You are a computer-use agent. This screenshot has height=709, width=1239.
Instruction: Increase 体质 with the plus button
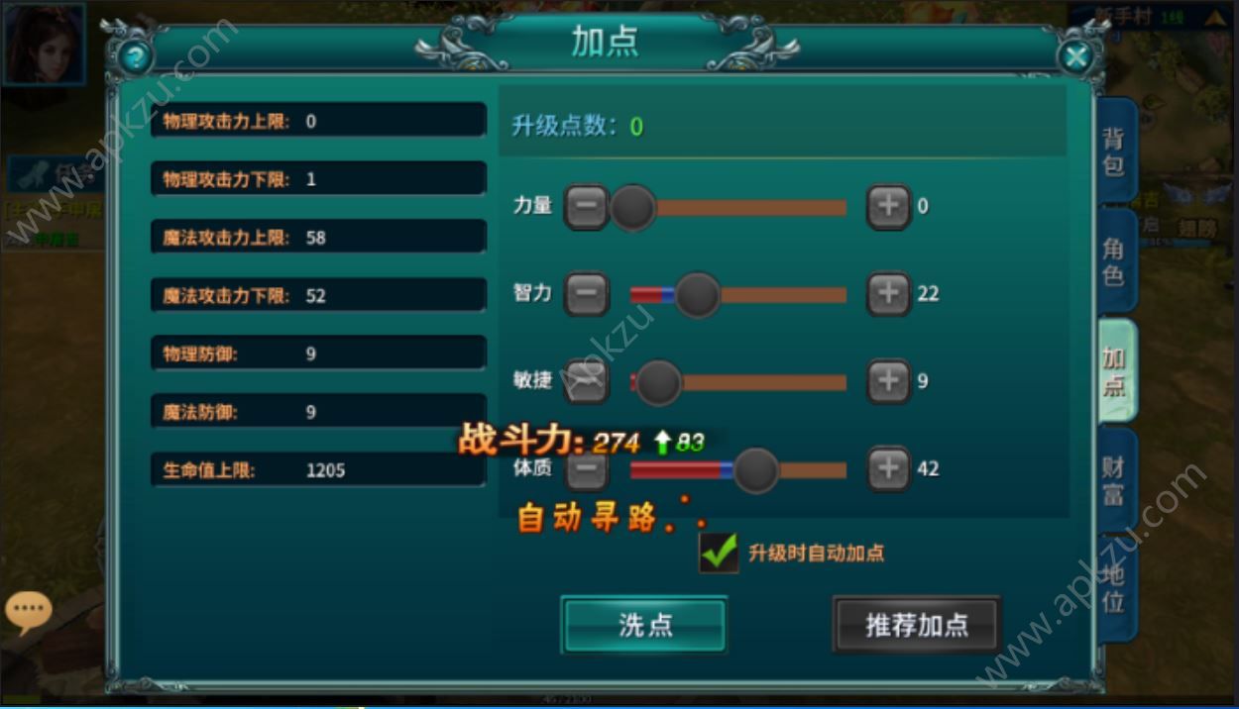point(888,469)
